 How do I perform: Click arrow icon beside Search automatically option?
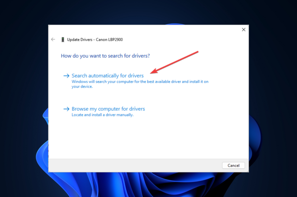(66, 76)
